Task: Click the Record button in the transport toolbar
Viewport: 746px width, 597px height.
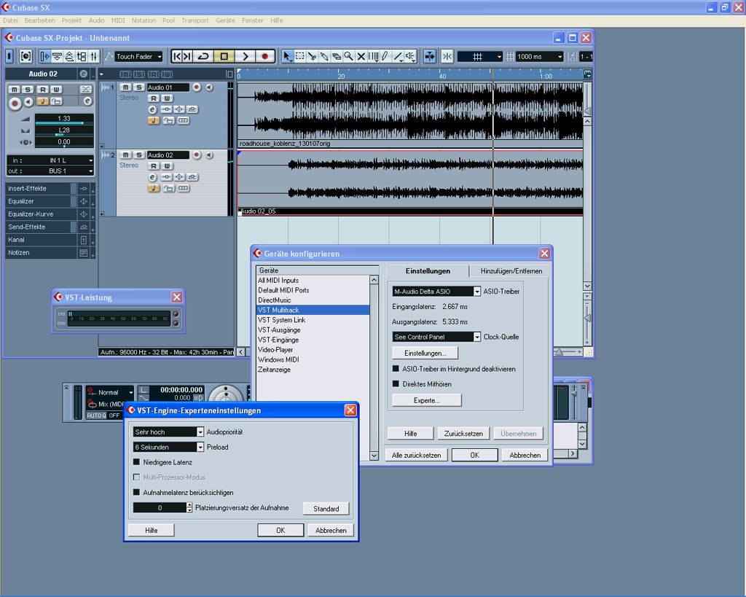Action: [x=265, y=56]
